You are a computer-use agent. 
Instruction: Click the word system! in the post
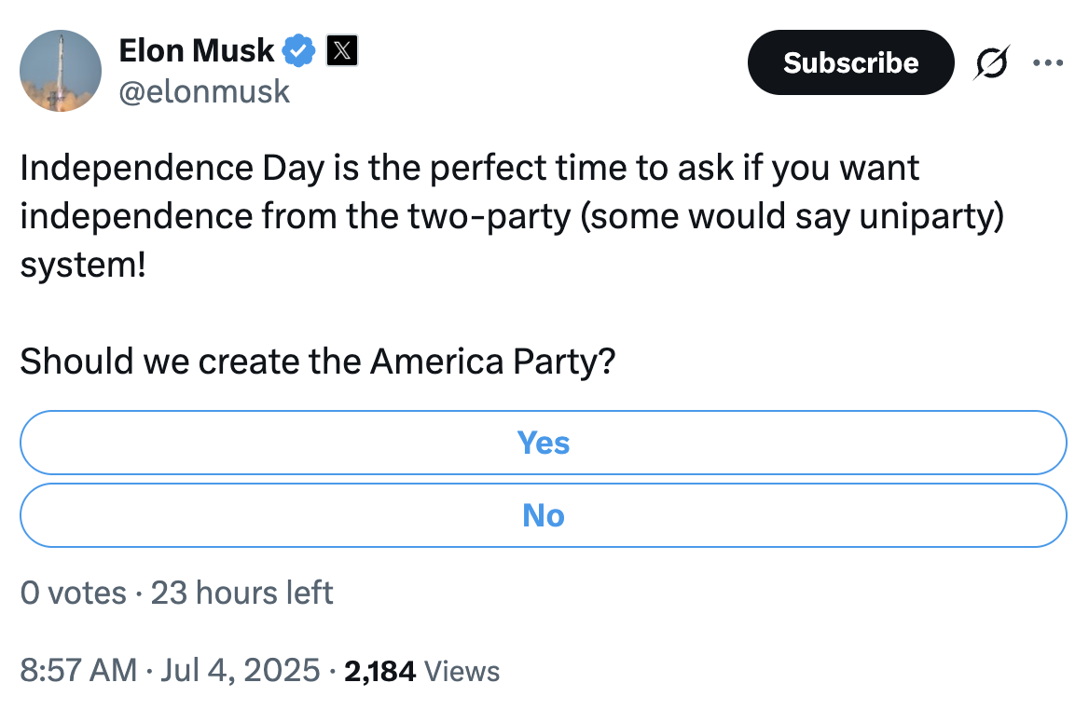[x=83, y=266]
